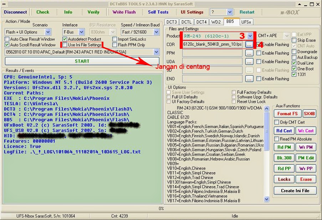Click the Rd Cert button
Image resolution: width=322 pixels, height=220 pixels.
[284, 131]
